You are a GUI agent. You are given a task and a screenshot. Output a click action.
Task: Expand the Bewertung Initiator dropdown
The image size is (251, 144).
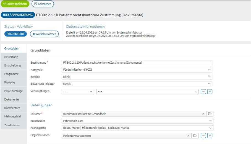coord(137,84)
